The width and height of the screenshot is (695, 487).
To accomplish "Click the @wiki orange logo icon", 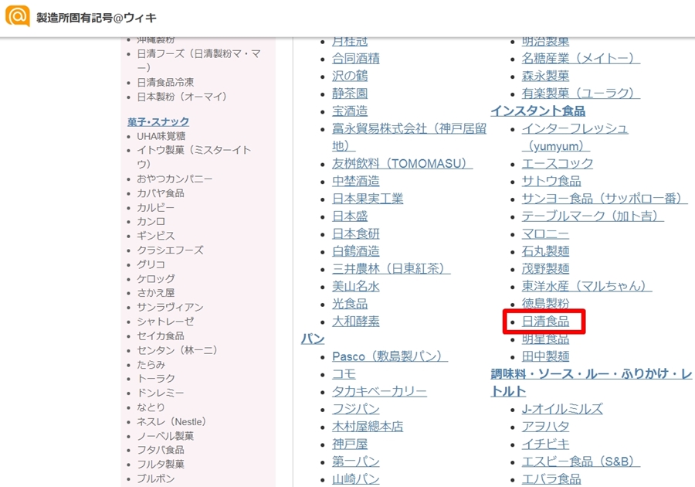I will pos(17,16).
